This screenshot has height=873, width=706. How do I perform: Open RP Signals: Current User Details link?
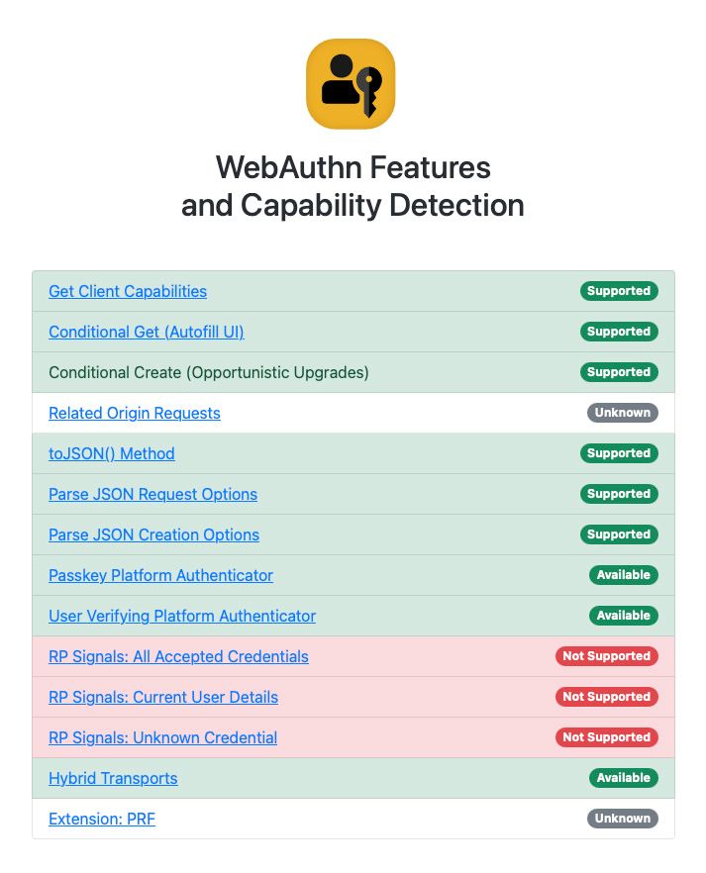coord(163,698)
